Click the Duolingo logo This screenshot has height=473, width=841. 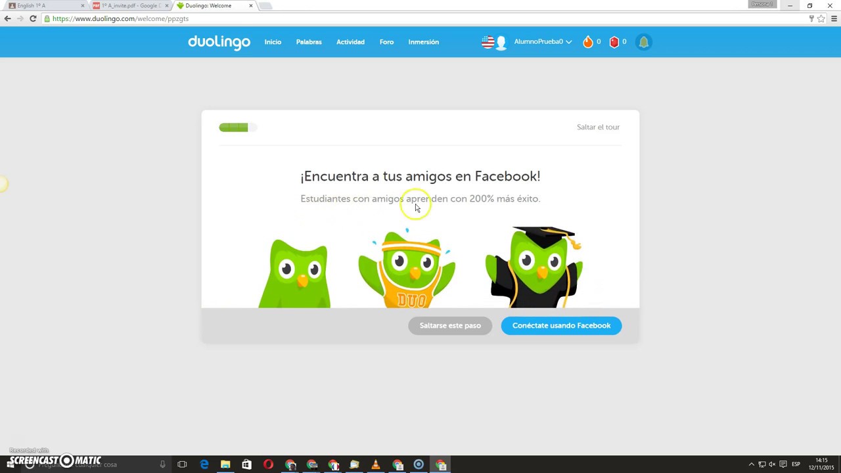tap(219, 42)
